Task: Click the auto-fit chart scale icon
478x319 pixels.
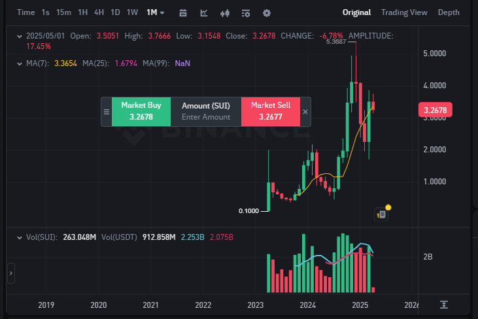Action: [x=444, y=305]
